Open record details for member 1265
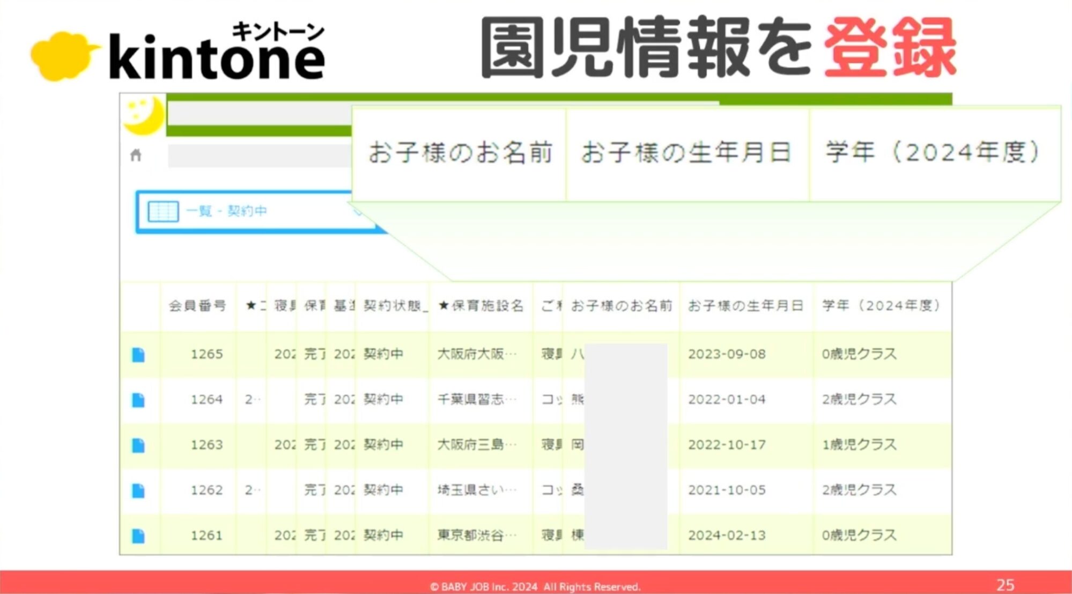Image resolution: width=1072 pixels, height=594 pixels. [138, 355]
